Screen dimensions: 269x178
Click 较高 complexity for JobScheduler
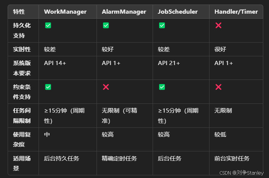click(x=164, y=134)
